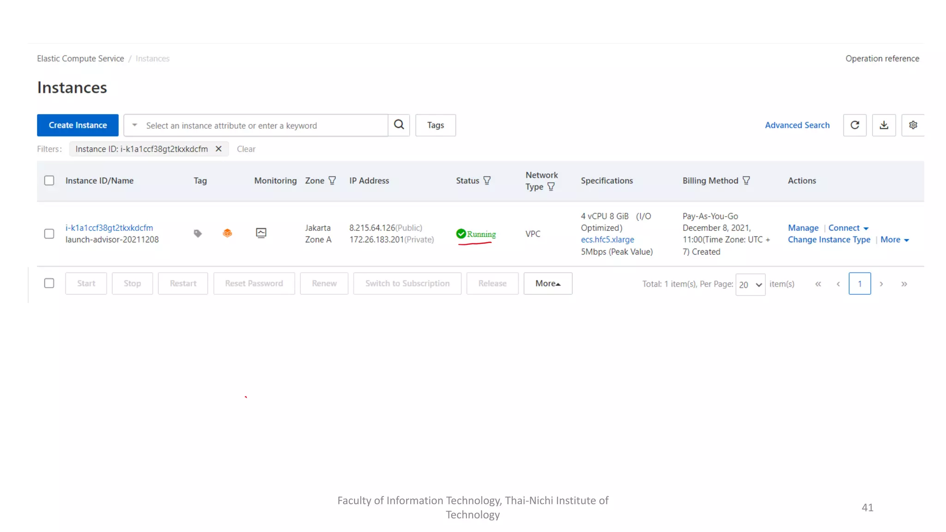
Task: Filter instances by Zone funnel icon
Action: click(332, 181)
